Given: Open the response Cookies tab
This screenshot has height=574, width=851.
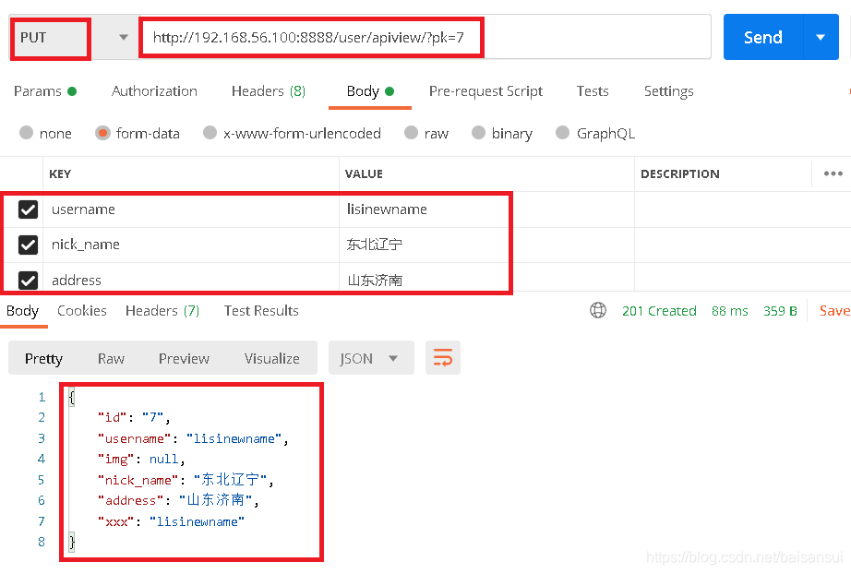Looking at the screenshot, I should tap(82, 311).
